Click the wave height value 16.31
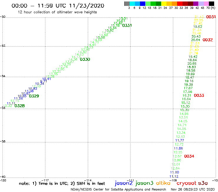218x192 pixels. [187, 95]
